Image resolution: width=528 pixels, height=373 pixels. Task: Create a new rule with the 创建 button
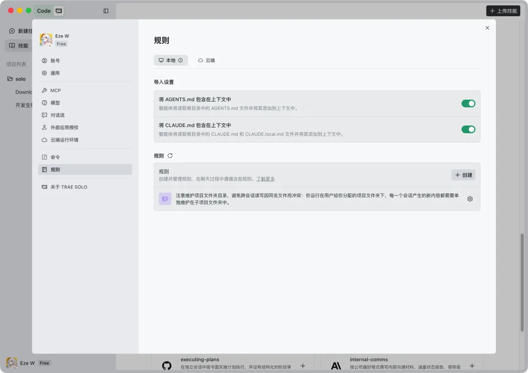tap(463, 175)
